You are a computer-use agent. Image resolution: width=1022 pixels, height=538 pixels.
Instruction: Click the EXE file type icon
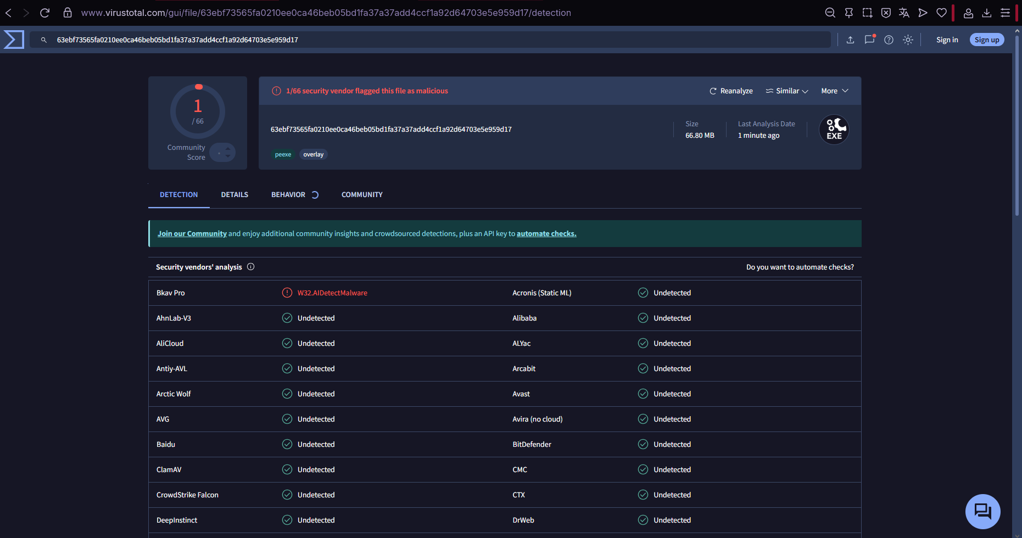pyautogui.click(x=834, y=130)
